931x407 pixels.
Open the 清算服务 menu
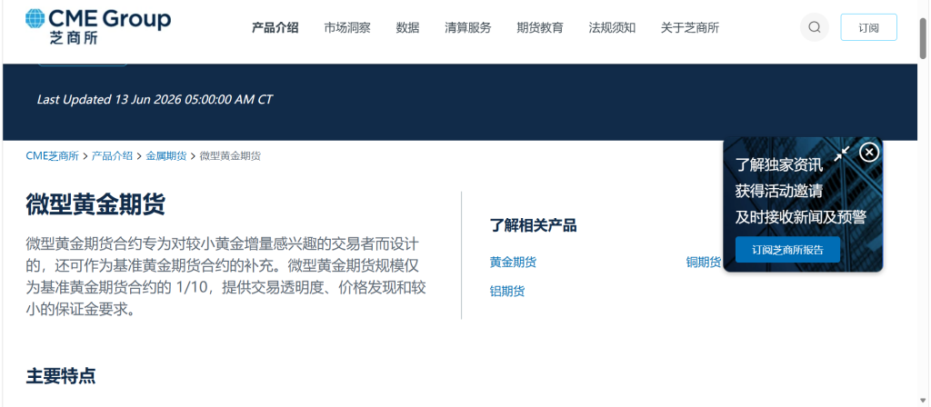468,27
